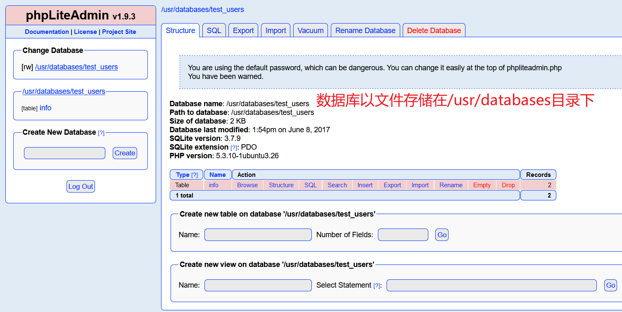Screen dimensions: 622x312
Task: Open SQL action for info table
Action: (x=311, y=185)
